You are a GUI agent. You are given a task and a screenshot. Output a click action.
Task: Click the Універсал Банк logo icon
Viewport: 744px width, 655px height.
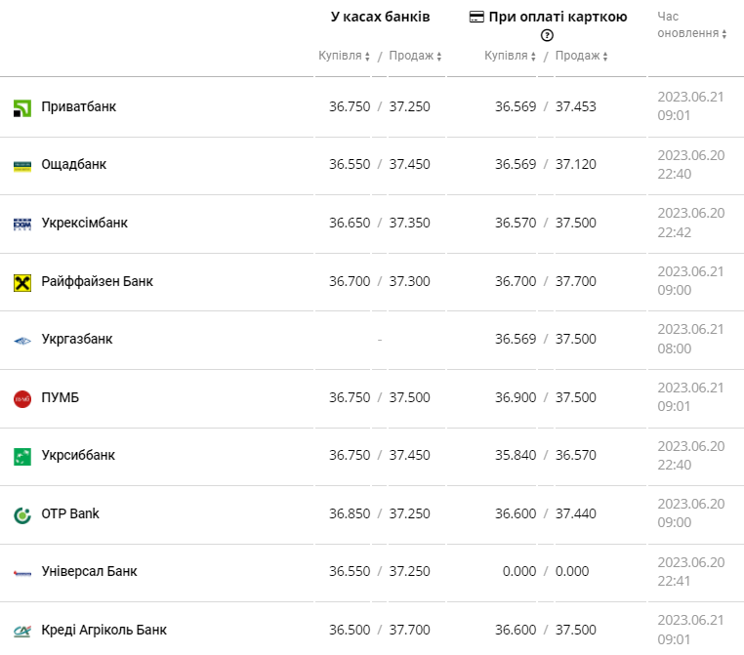tap(22, 573)
